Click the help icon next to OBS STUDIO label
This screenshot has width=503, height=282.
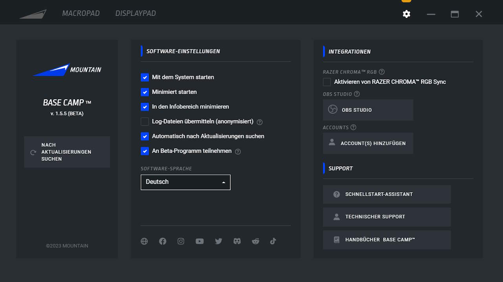(357, 94)
